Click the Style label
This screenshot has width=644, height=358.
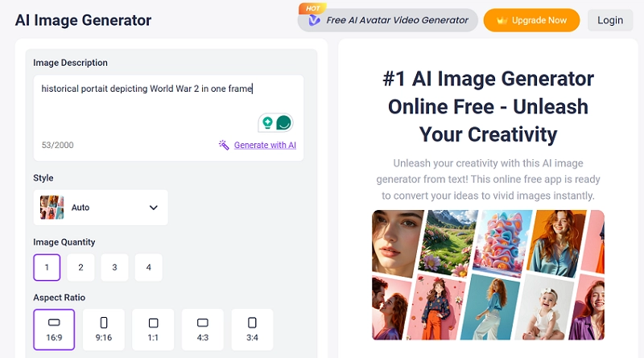pos(43,178)
